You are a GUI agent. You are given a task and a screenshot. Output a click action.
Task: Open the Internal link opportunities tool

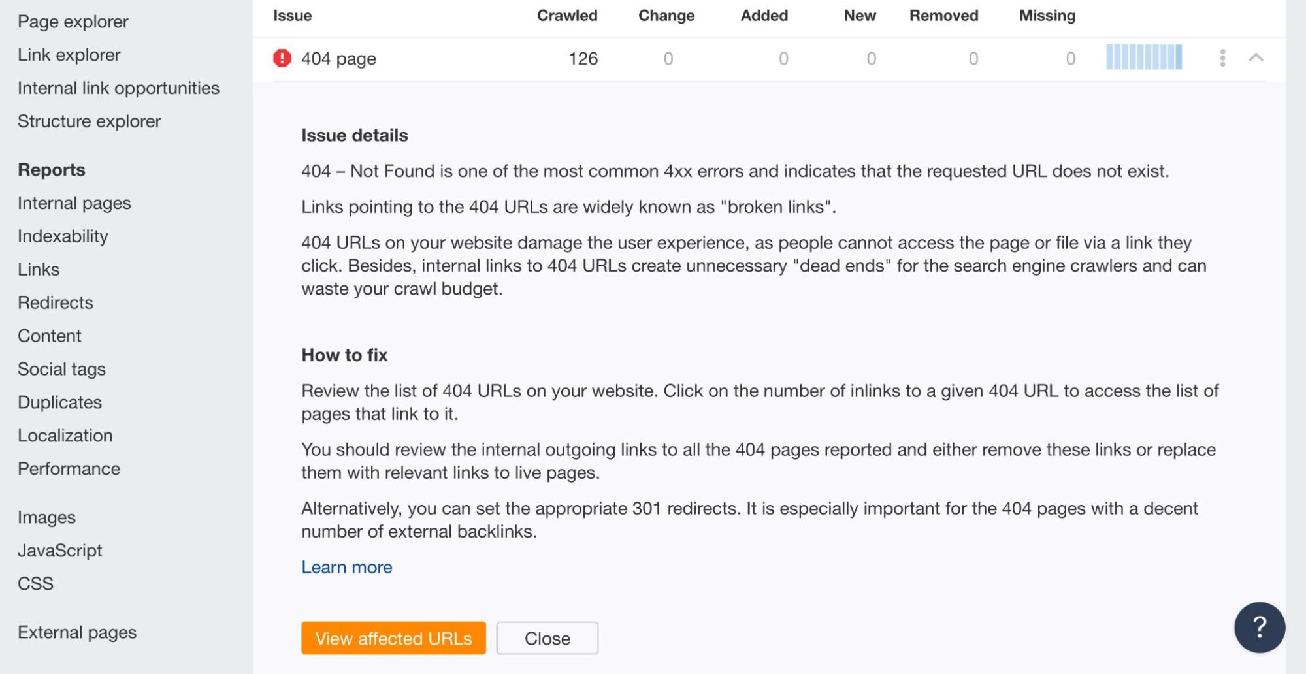[x=118, y=88]
